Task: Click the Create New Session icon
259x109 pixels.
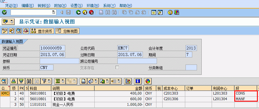Action: click(154, 12)
